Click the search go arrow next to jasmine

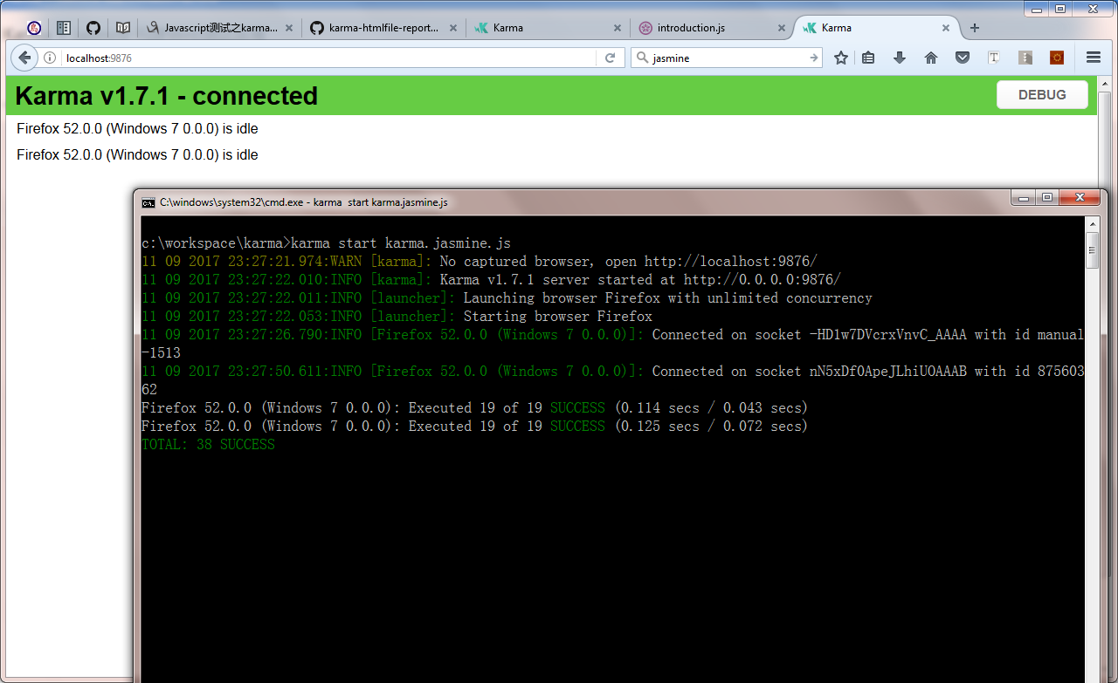[x=814, y=58]
